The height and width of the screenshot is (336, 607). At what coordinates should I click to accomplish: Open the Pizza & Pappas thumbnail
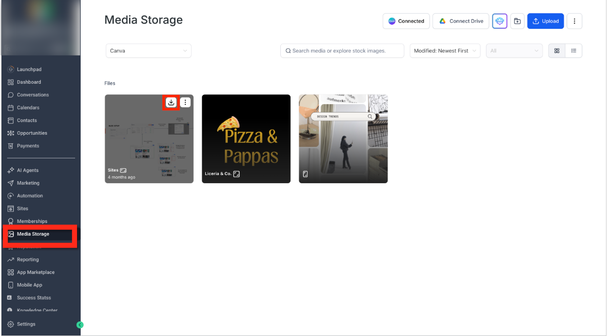pyautogui.click(x=246, y=139)
